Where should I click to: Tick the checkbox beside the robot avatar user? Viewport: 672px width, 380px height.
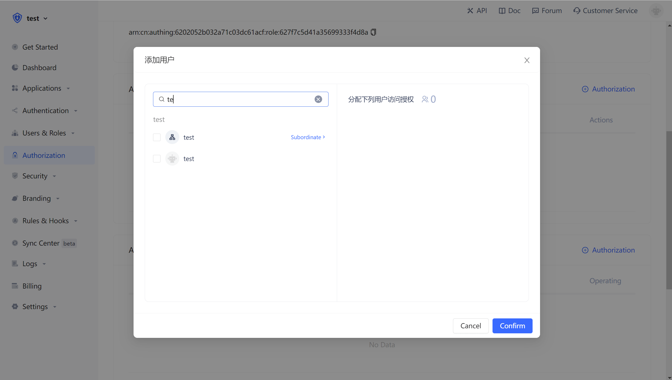click(x=157, y=159)
